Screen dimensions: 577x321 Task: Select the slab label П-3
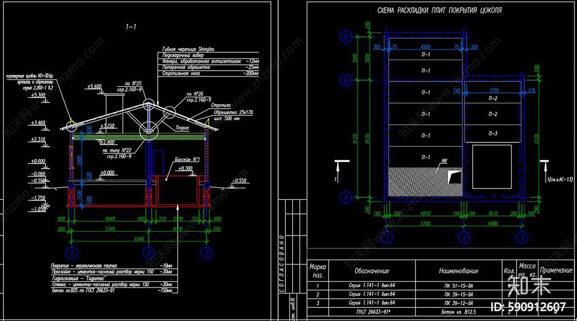coord(493,134)
